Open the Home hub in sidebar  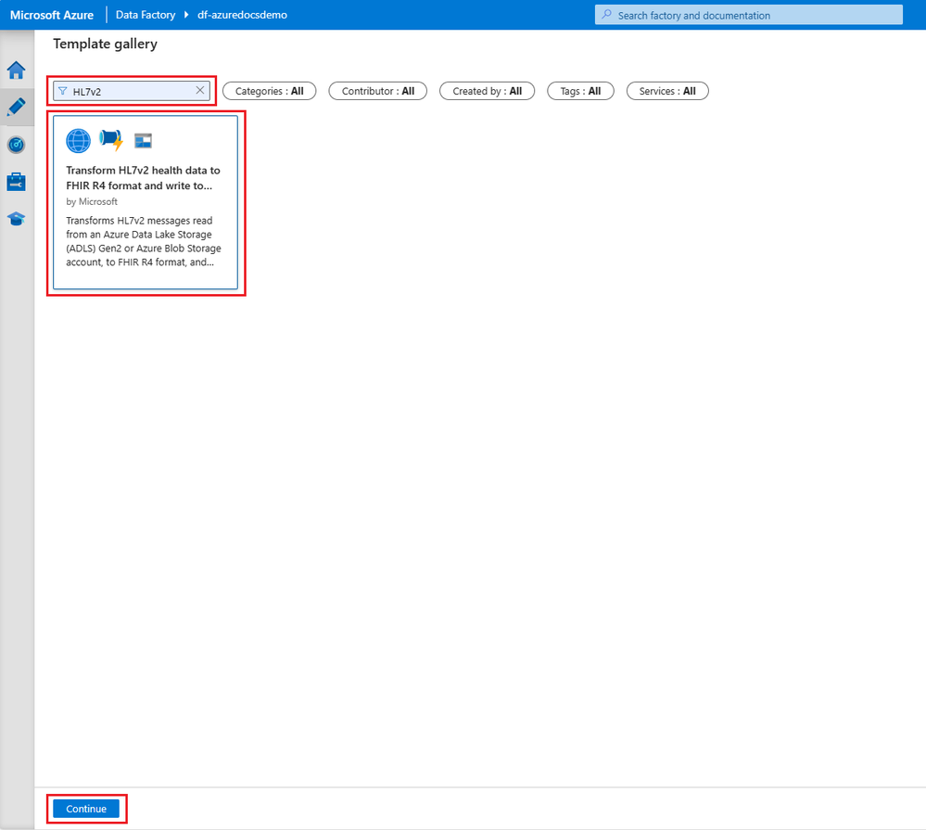17,70
